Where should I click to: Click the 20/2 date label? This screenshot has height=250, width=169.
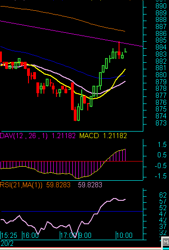click(7, 243)
